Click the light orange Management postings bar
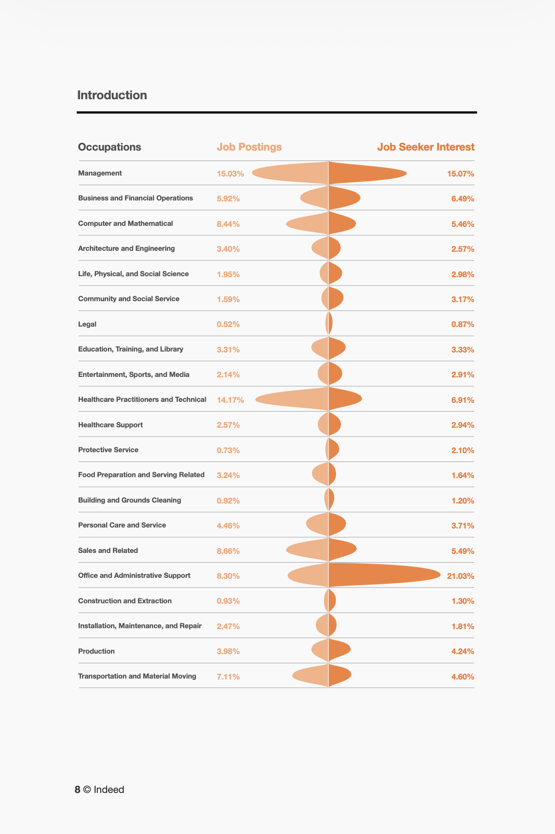This screenshot has width=555, height=834. point(293,174)
